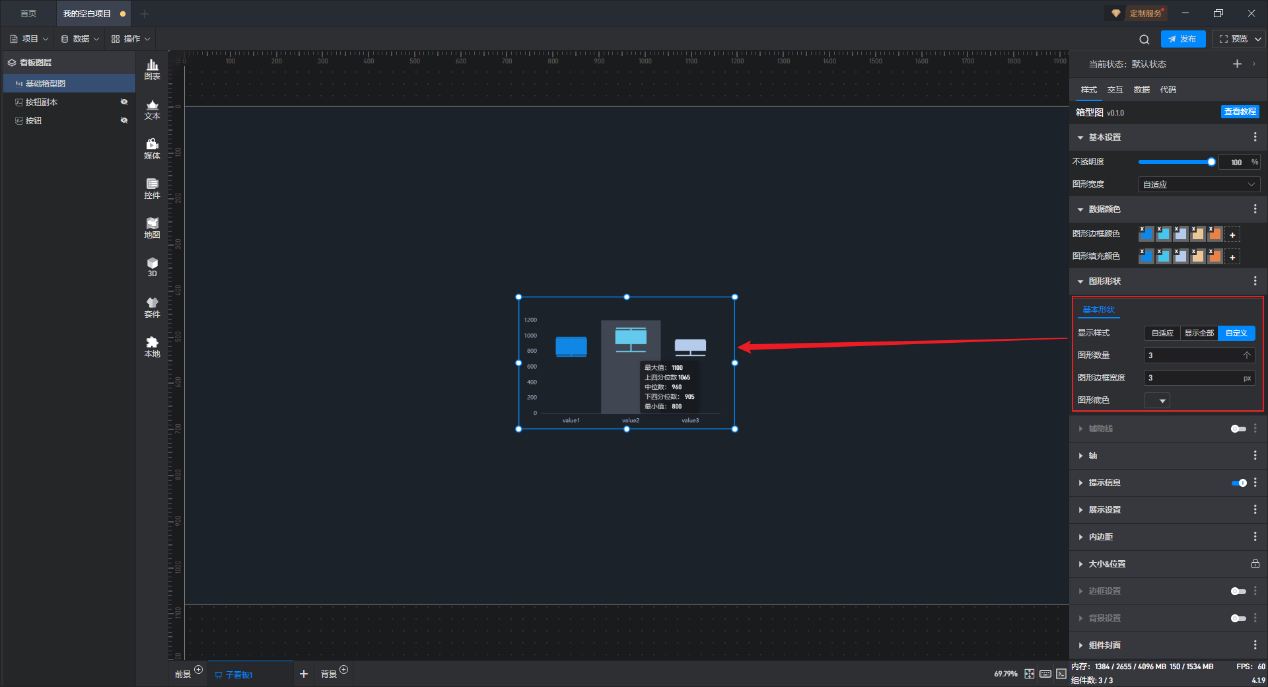
Task: Open the 本地 local components panel
Action: click(152, 347)
